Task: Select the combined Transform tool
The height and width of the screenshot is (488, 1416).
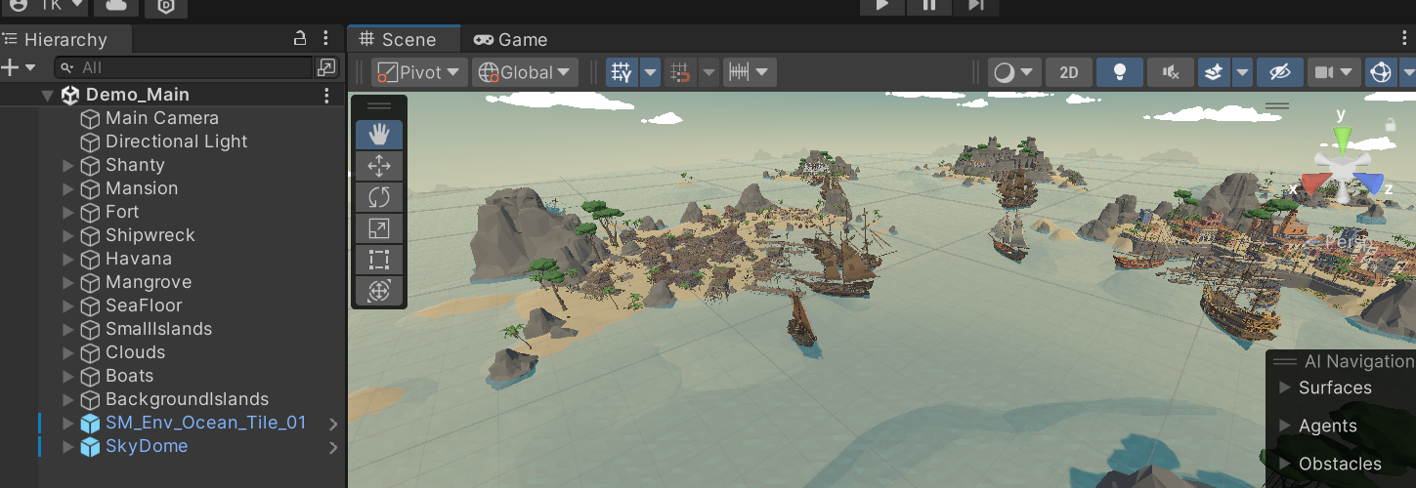Action: (x=379, y=291)
